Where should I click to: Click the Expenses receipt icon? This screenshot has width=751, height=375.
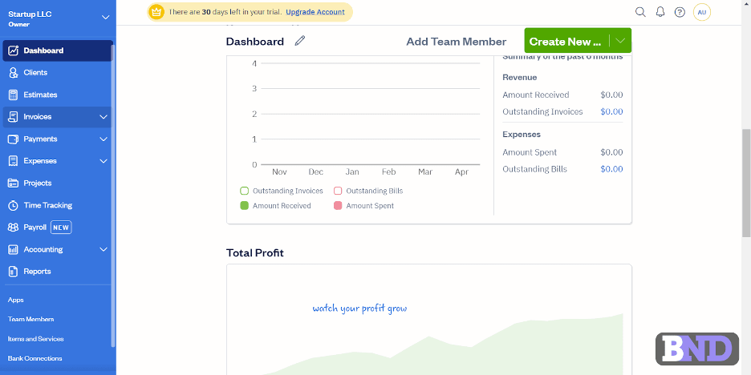point(14,161)
